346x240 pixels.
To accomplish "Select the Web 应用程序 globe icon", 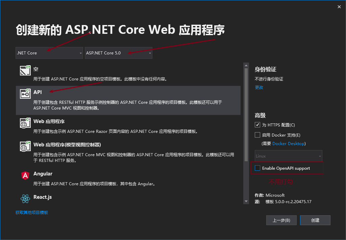I will coord(25,123).
